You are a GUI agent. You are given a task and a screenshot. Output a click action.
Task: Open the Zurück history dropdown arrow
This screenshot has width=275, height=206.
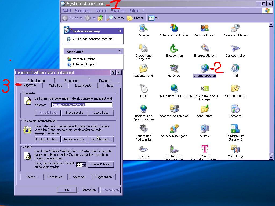tap(81, 18)
